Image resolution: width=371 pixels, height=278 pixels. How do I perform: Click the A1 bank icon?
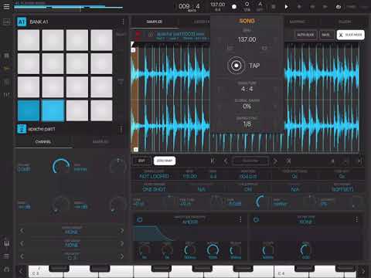[x=22, y=22]
